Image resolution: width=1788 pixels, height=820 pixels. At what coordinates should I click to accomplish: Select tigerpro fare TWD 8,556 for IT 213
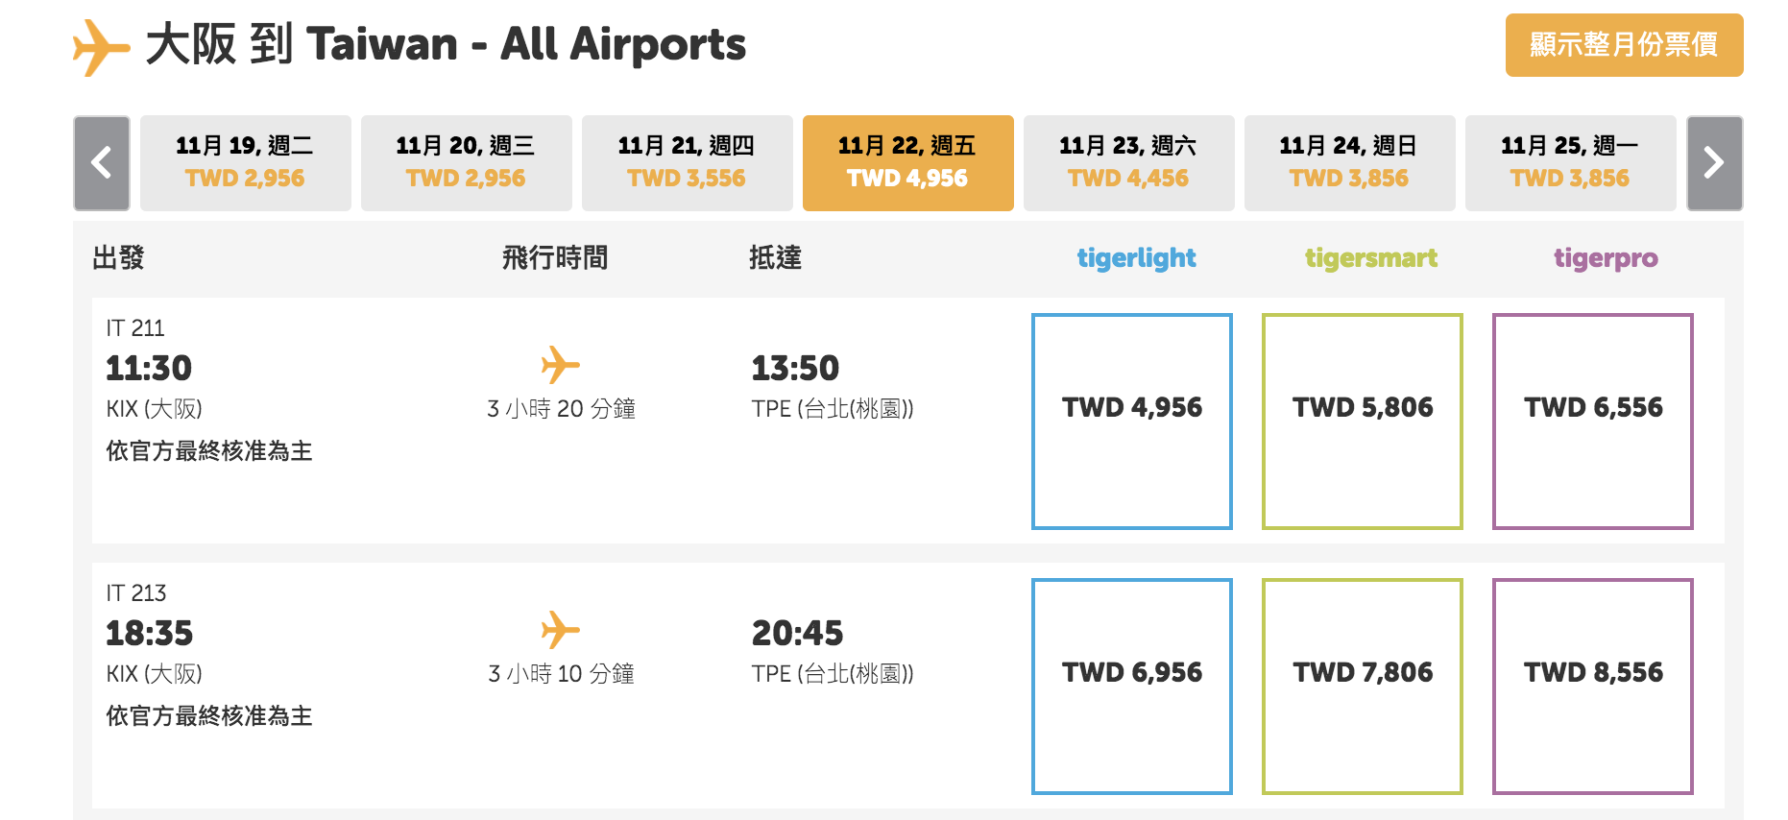1593,687
